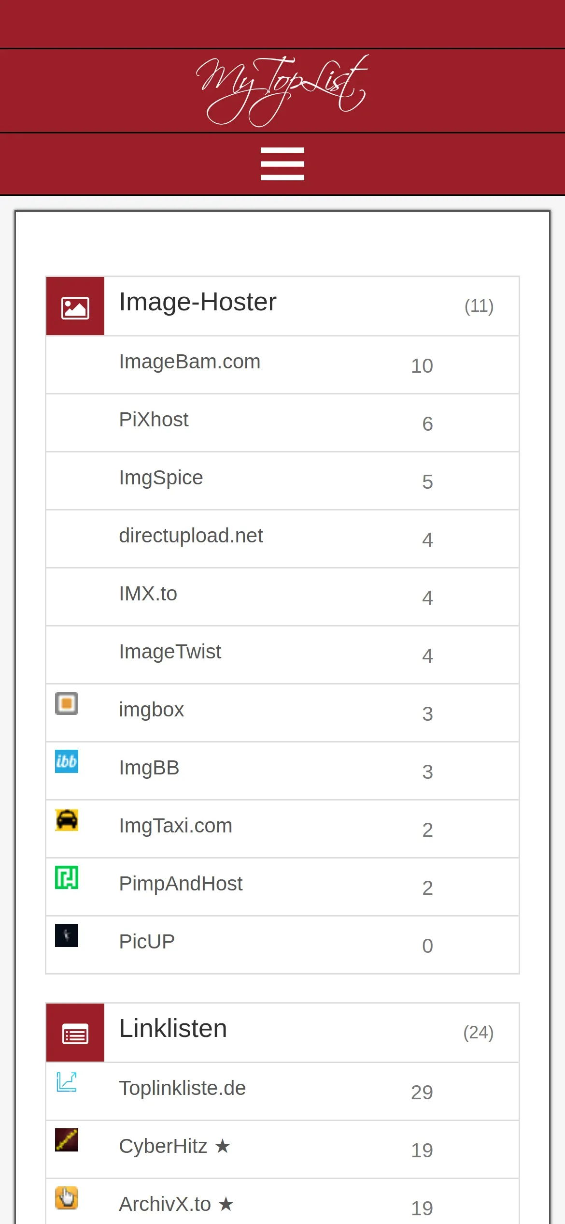Open the Linklisten category heading

173,1029
